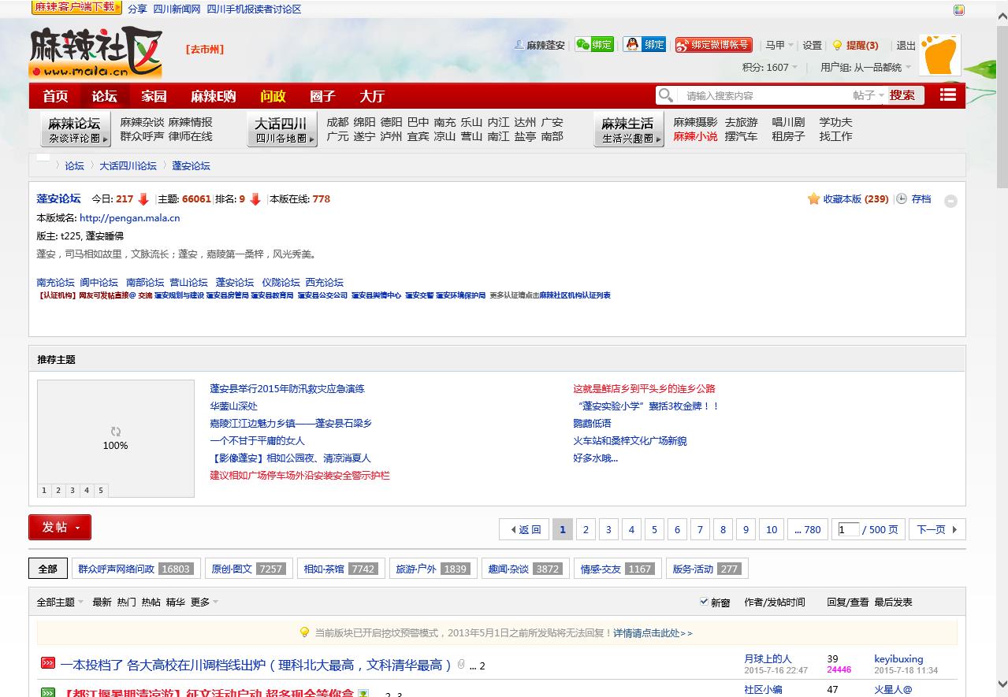Select the 原创·图文 category tab

coord(248,569)
